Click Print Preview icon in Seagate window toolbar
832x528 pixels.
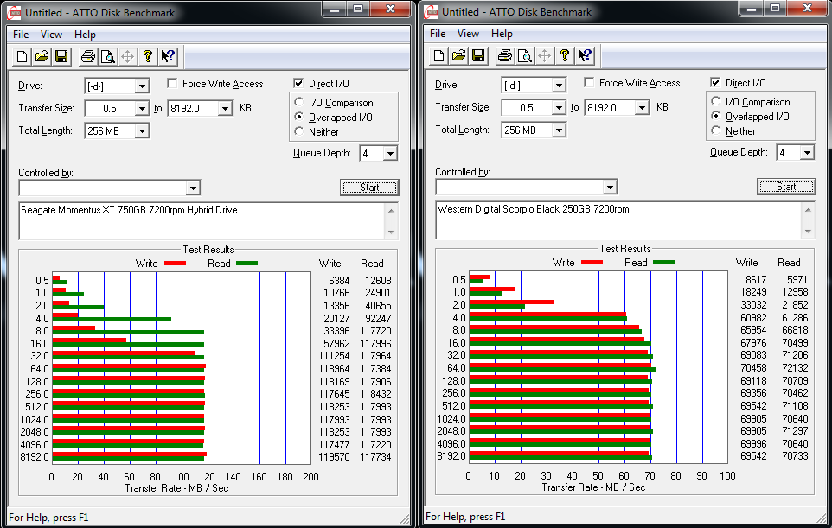pos(108,56)
